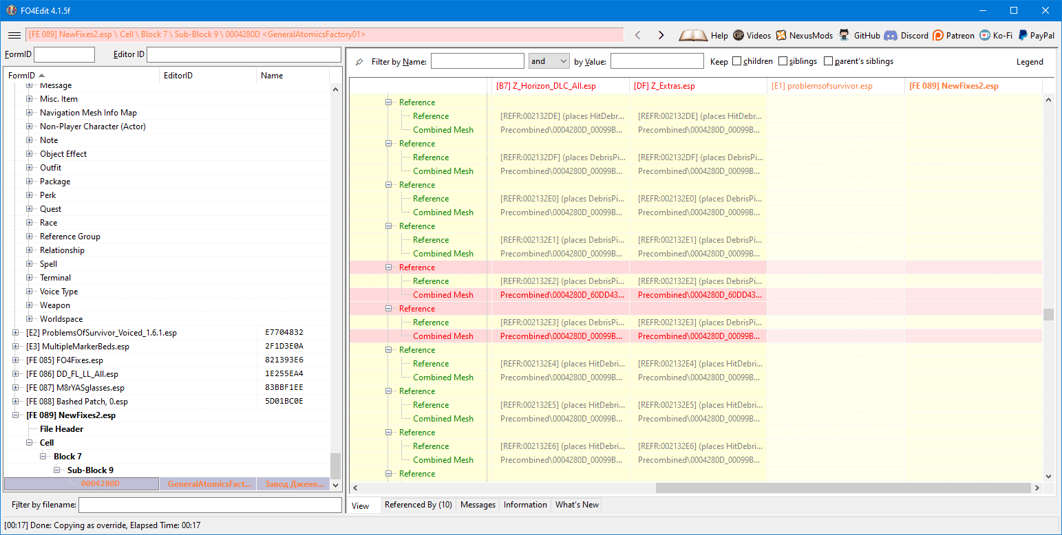Click the GitHub icon
This screenshot has width=1062, height=535.
click(844, 35)
